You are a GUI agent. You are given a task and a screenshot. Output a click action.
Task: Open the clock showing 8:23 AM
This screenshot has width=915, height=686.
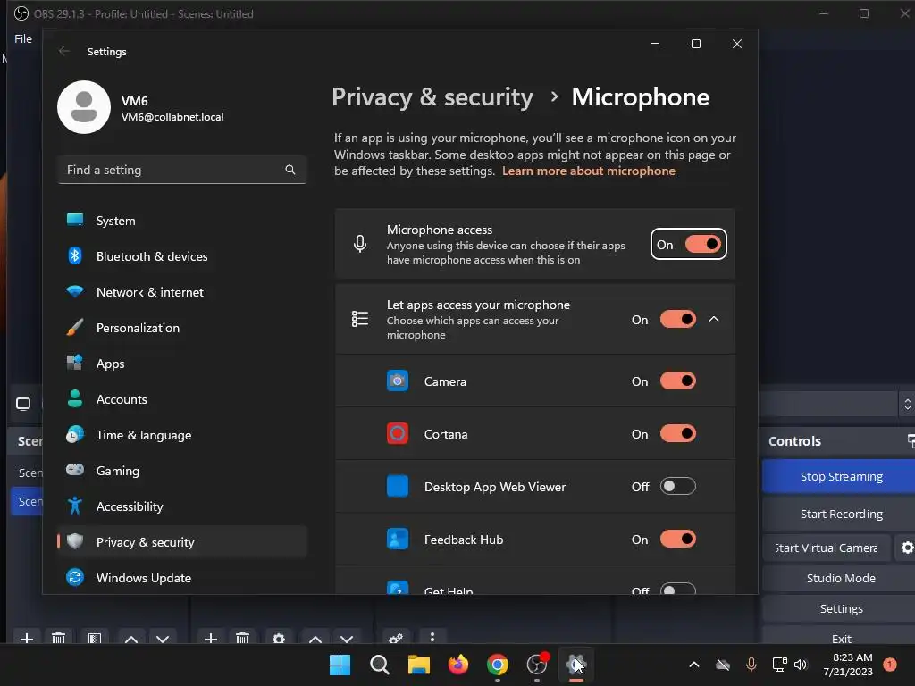[x=848, y=665]
